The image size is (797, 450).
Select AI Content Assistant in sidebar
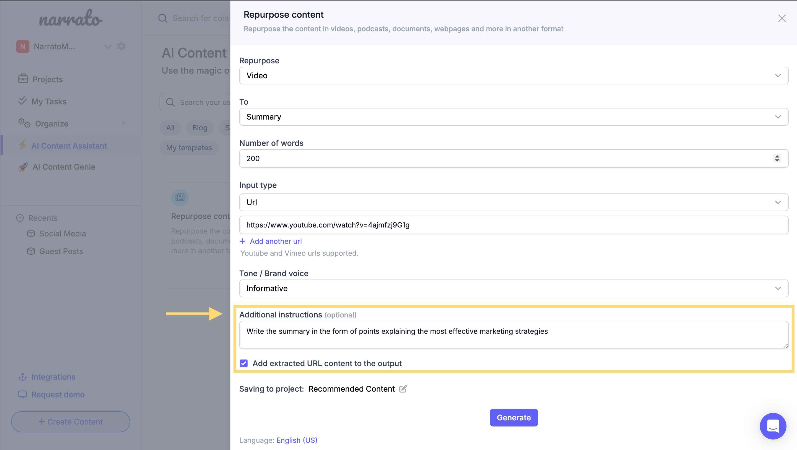pyautogui.click(x=69, y=146)
